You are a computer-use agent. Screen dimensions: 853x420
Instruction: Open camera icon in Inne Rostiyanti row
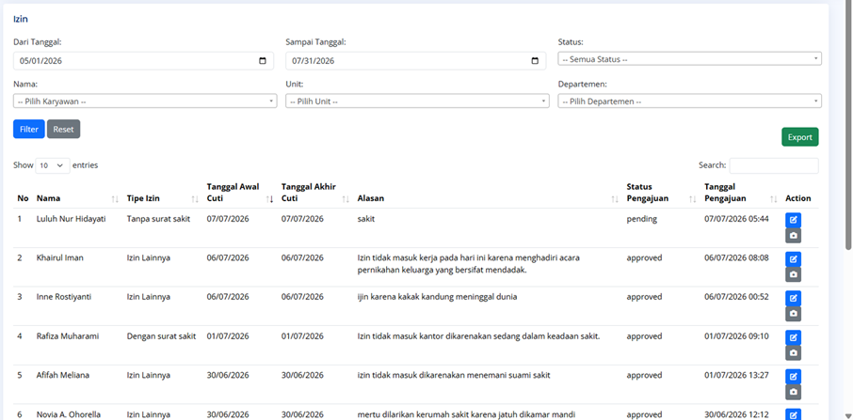pyautogui.click(x=793, y=314)
